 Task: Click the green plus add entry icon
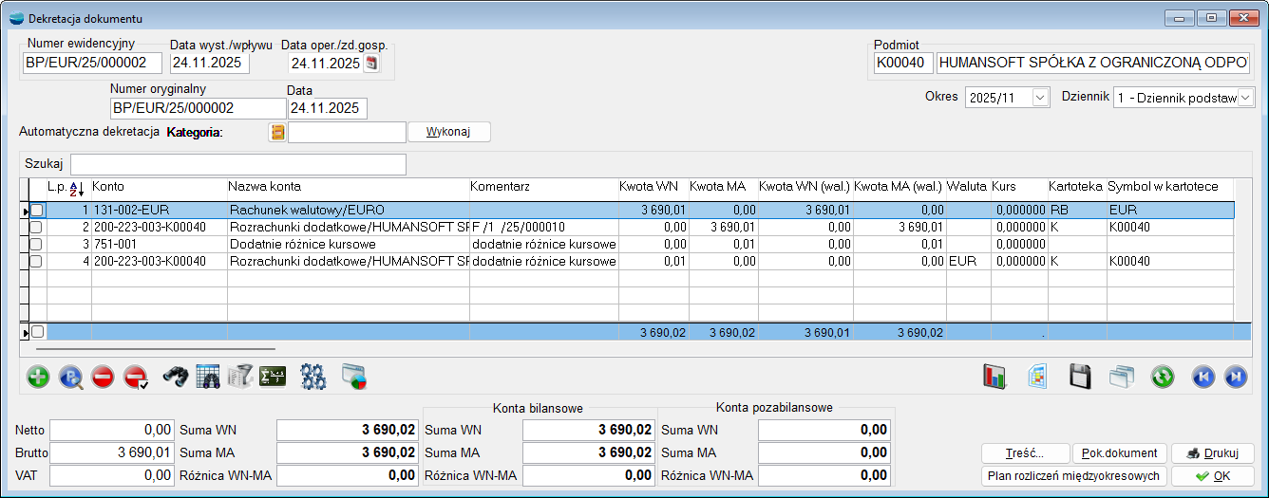coord(38,377)
